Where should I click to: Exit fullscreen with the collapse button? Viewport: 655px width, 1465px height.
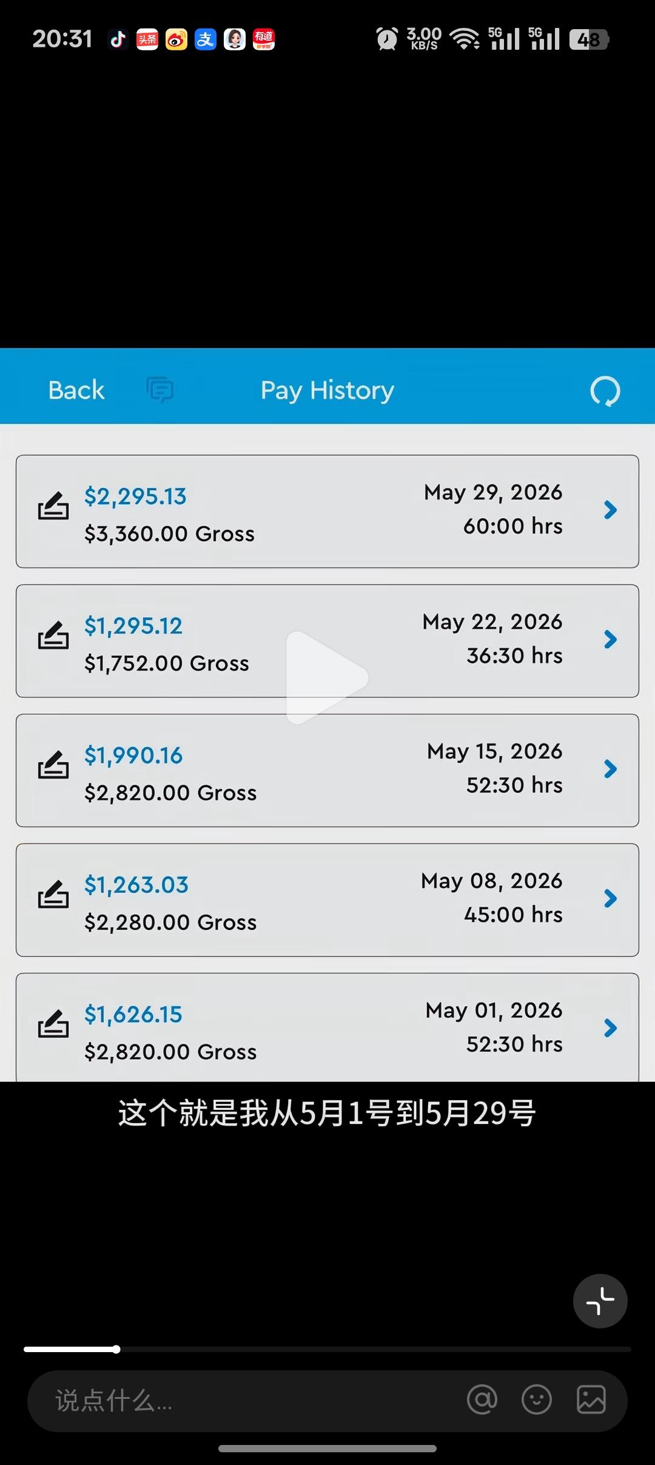(x=600, y=1301)
